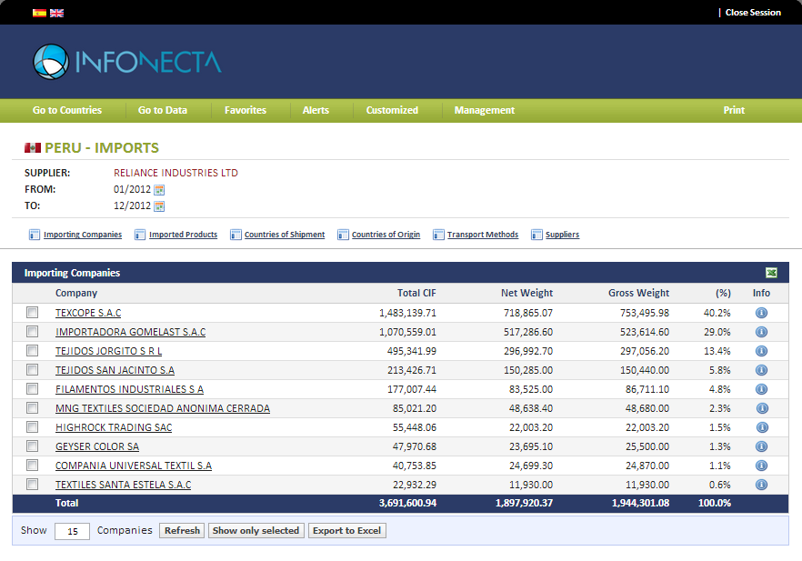The image size is (802, 561).
Task: Tick the TEJIDOS JORGITO S R L checkbox
Action: (32, 350)
